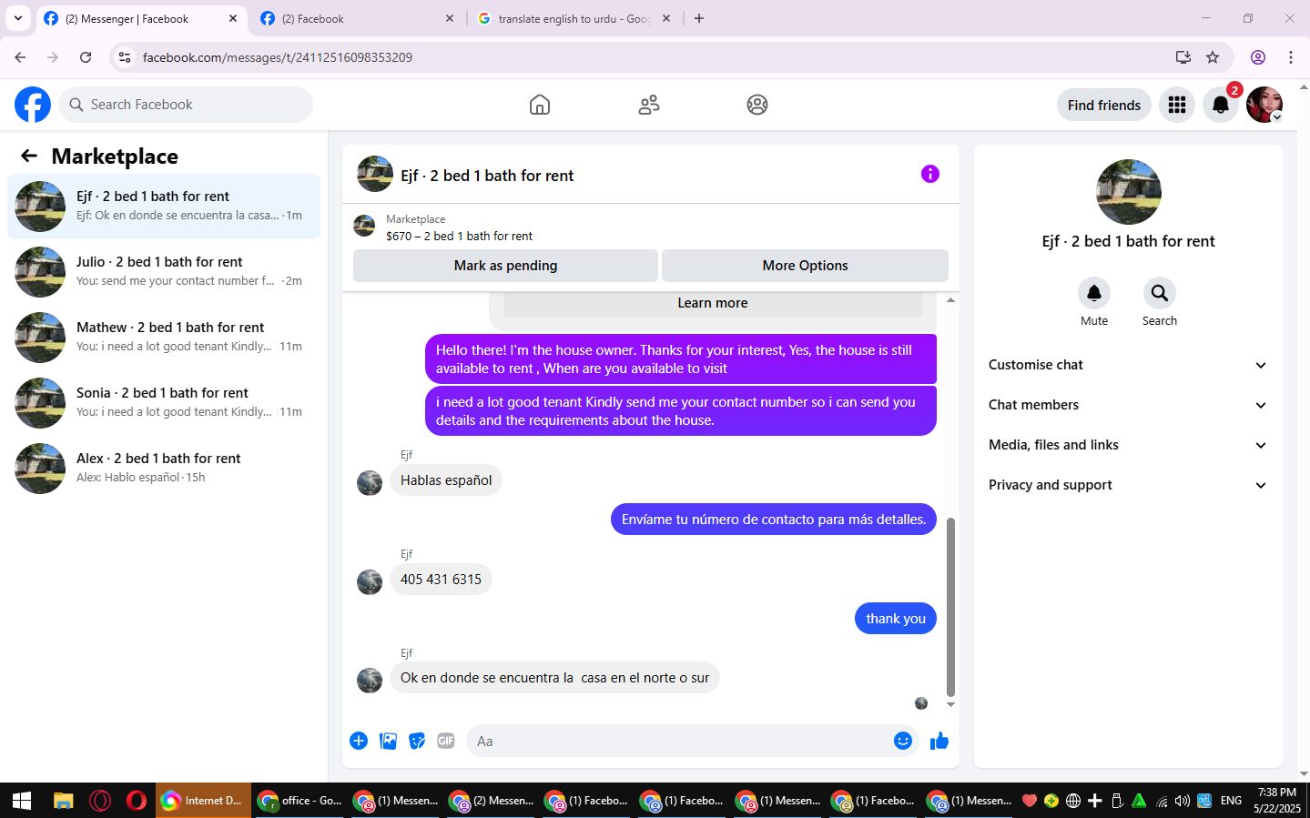Open the Sonia conversation

[164, 403]
